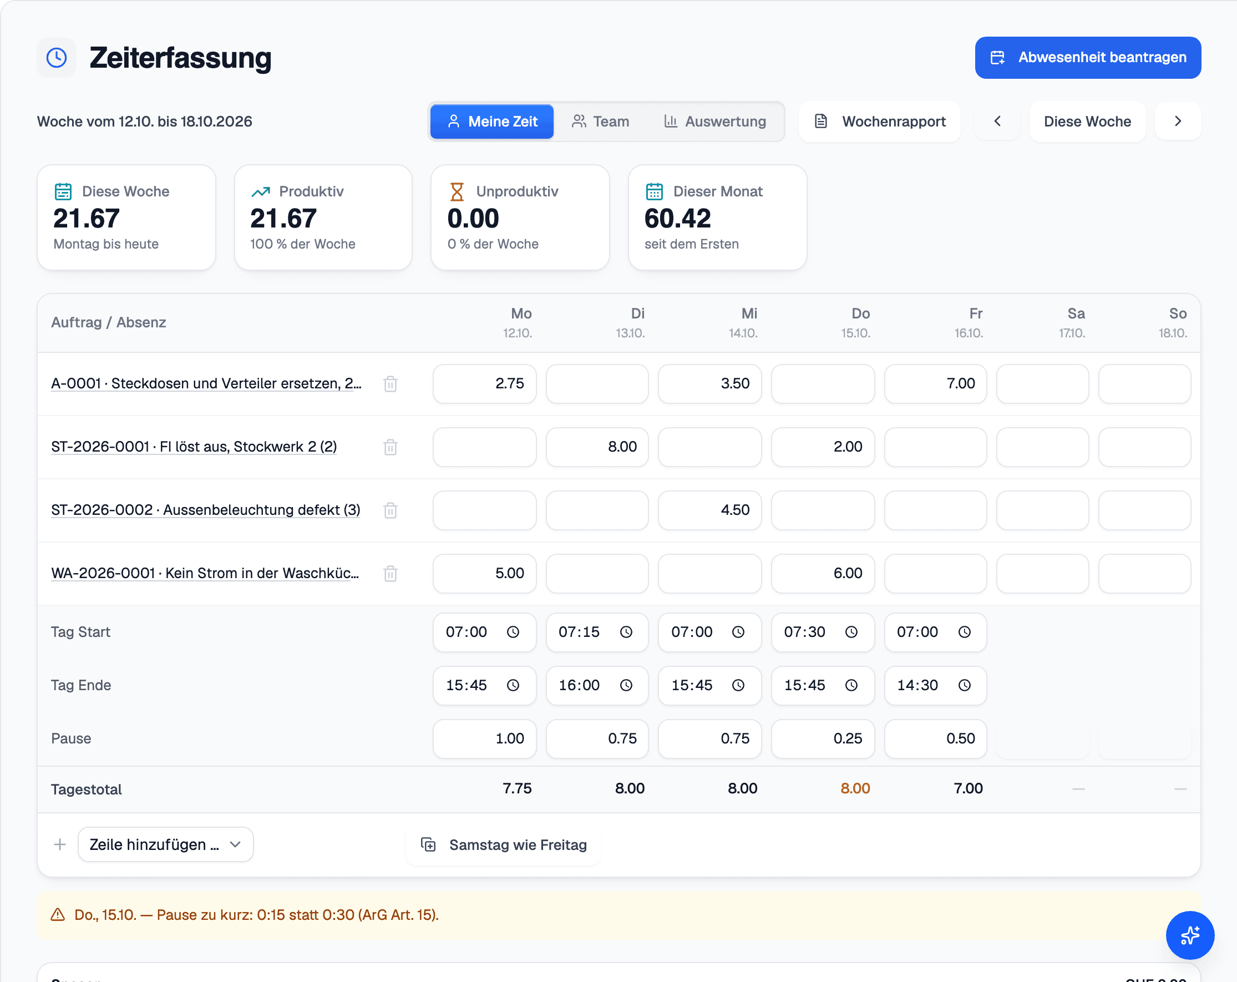Click the plus icon beside Zeile hinzufügen

coord(60,844)
